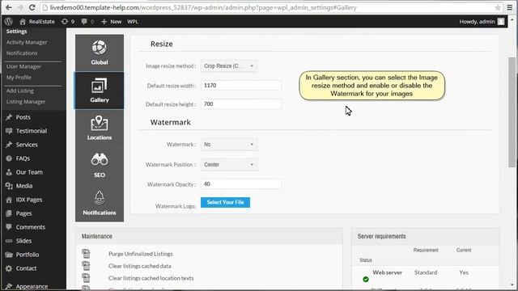Open the Media menu item icon
This screenshot has height=291, width=518.
click(9, 186)
